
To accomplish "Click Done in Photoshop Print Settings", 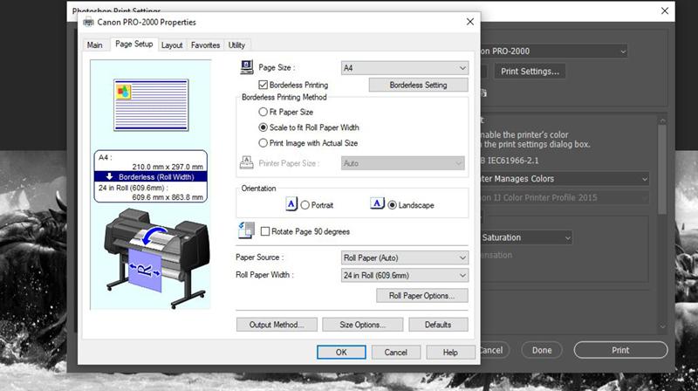I will pyautogui.click(x=542, y=350).
